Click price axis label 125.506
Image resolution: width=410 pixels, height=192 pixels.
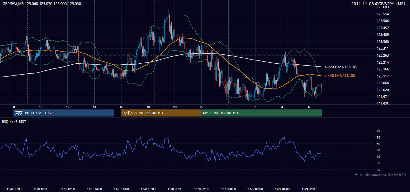(x=383, y=21)
